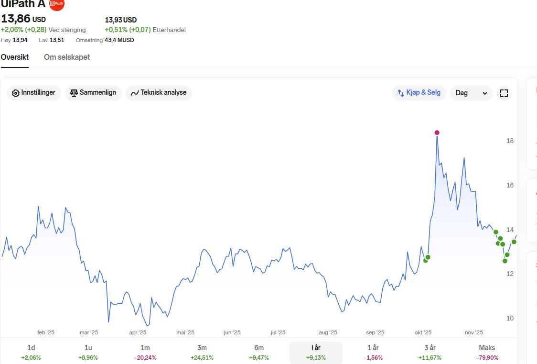Viewport: 537px width, 364px height.
Task: Select the 1m time range
Action: (x=145, y=353)
